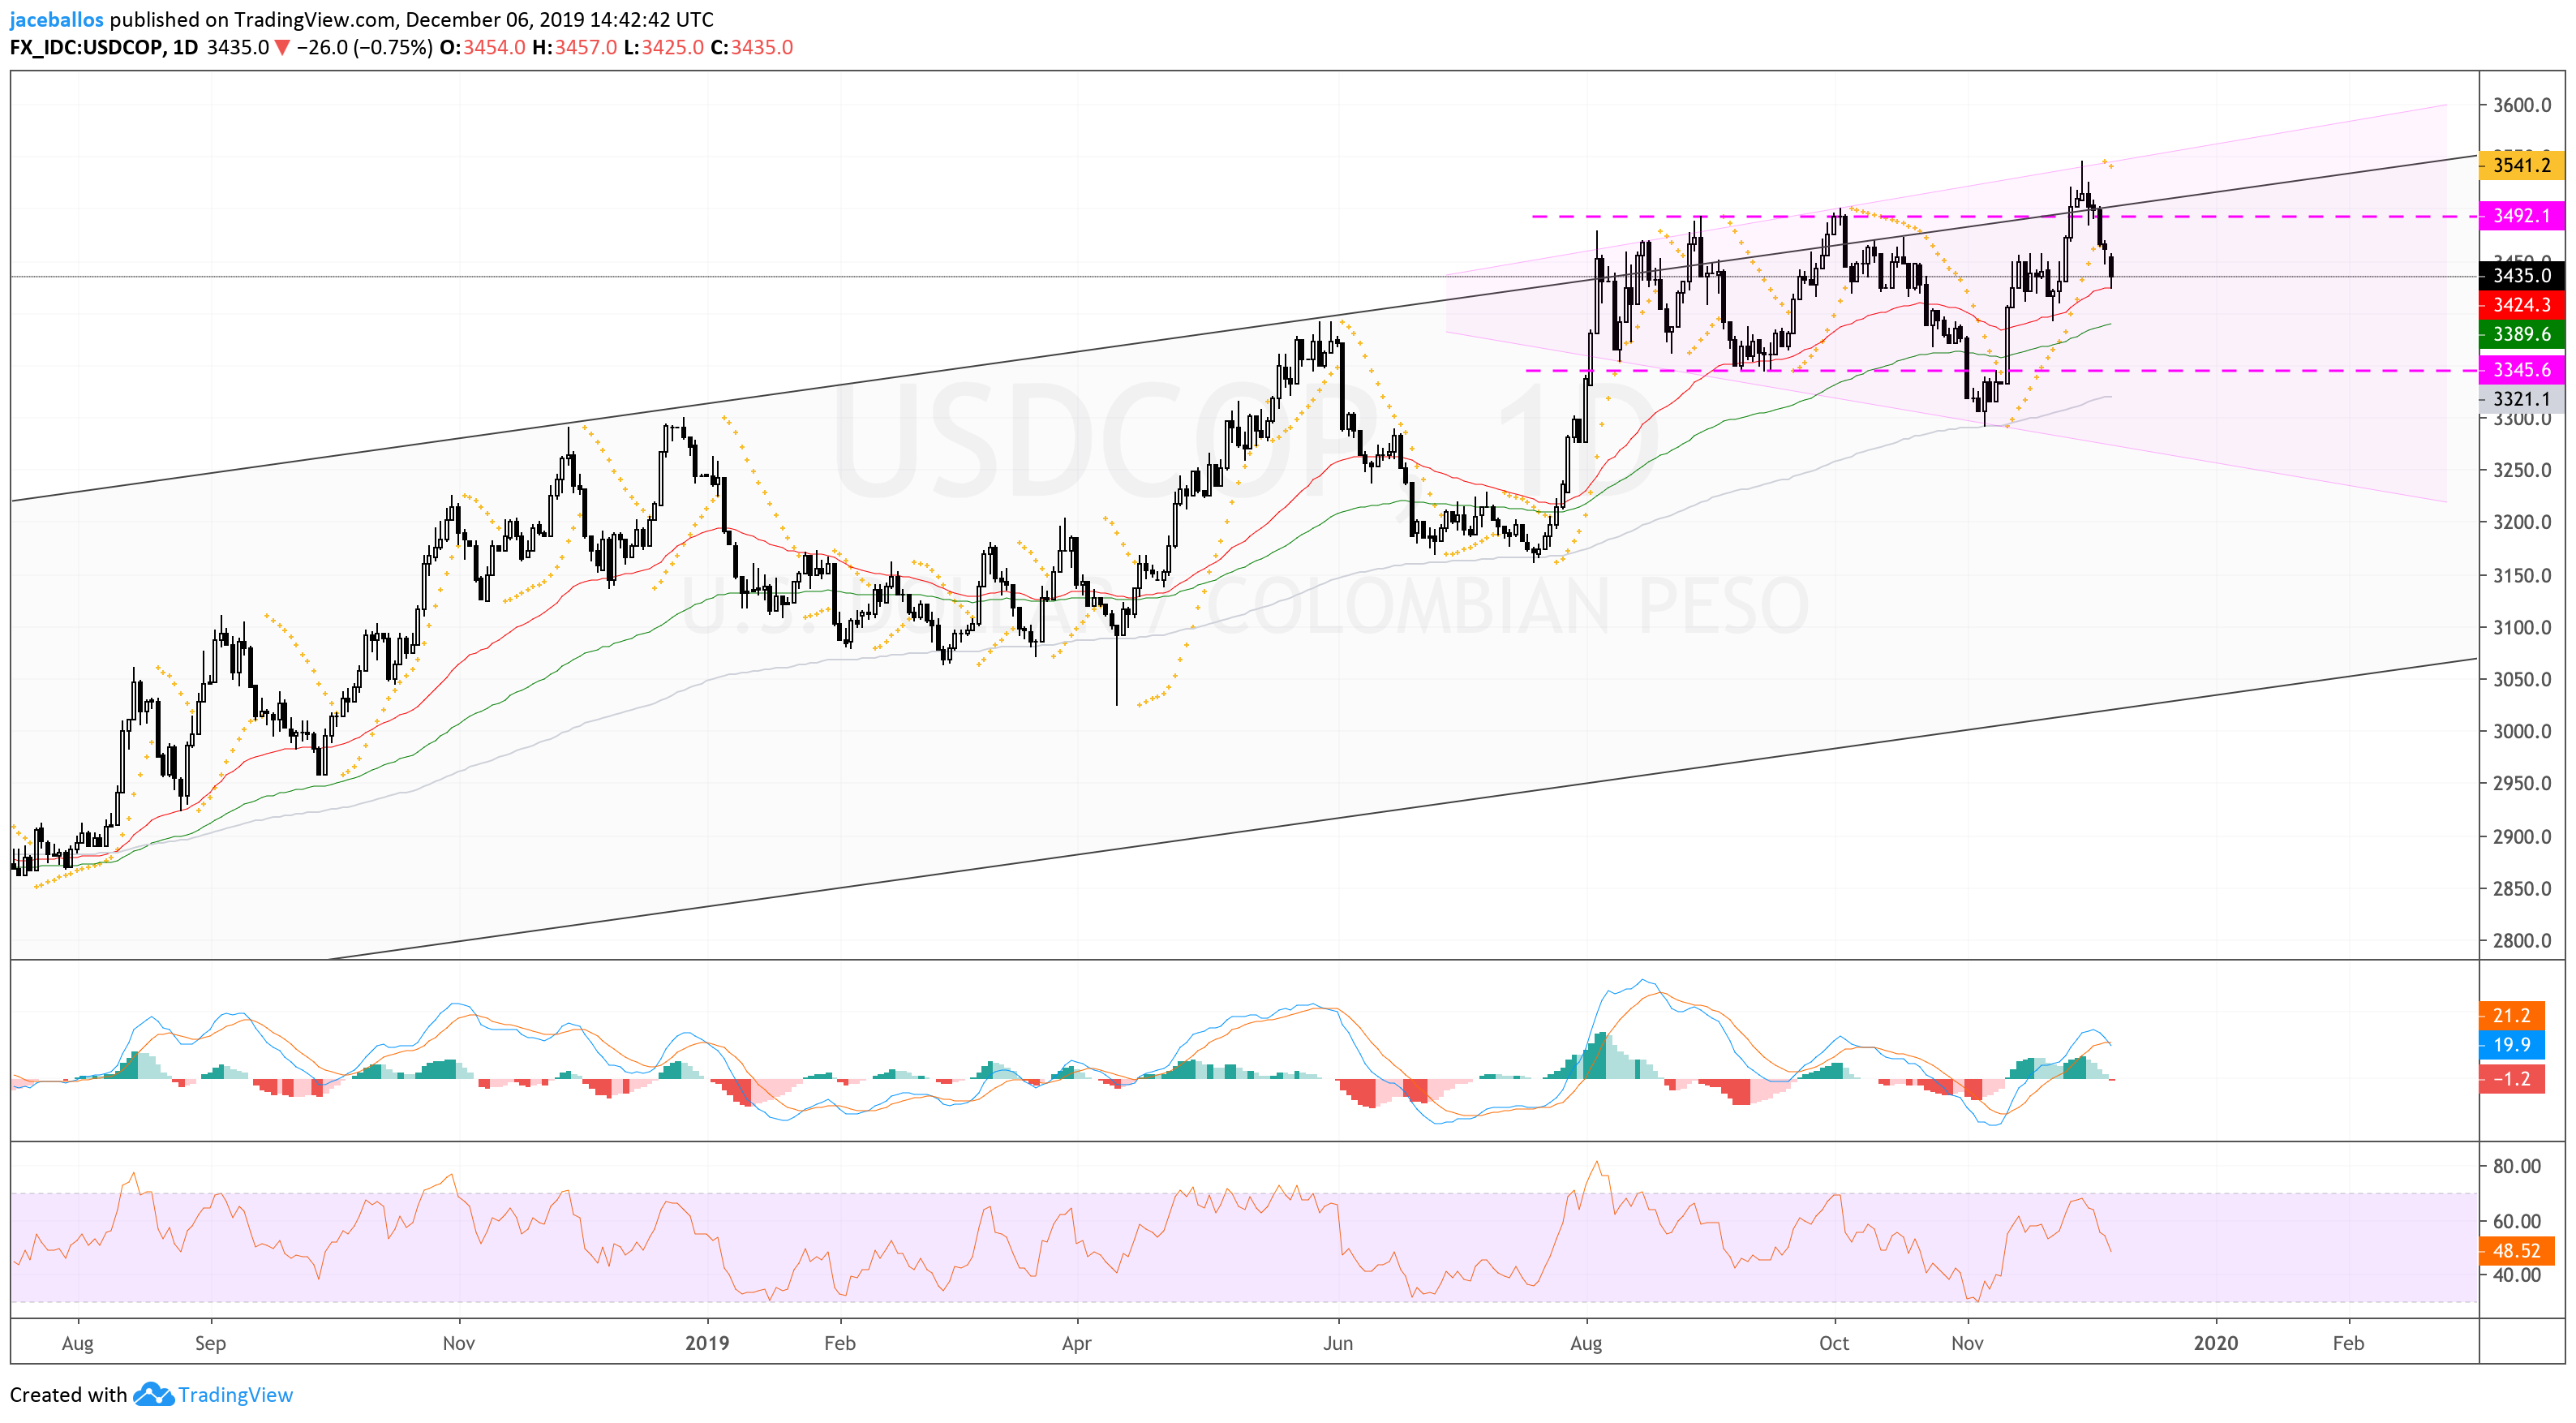Screen dimensions: 2576x1423
Task: Select the orange 21.2 MACD signal label
Action: 2511,1015
